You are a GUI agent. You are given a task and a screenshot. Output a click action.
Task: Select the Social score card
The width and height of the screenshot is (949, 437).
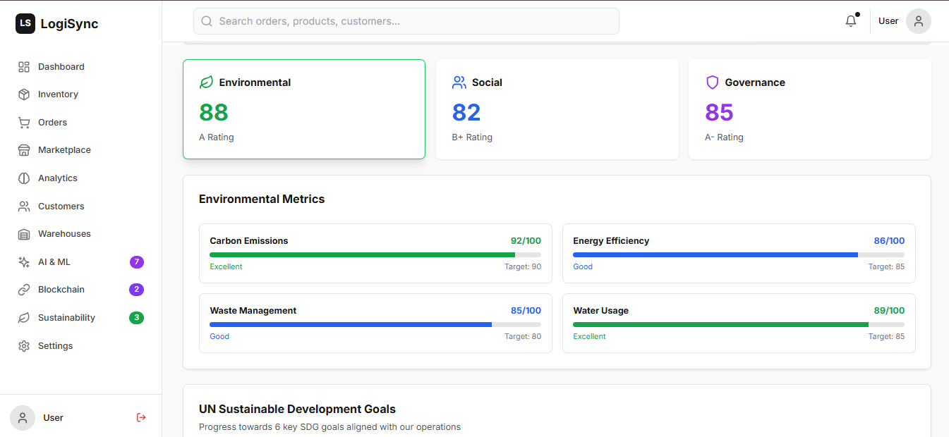pyautogui.click(x=557, y=109)
